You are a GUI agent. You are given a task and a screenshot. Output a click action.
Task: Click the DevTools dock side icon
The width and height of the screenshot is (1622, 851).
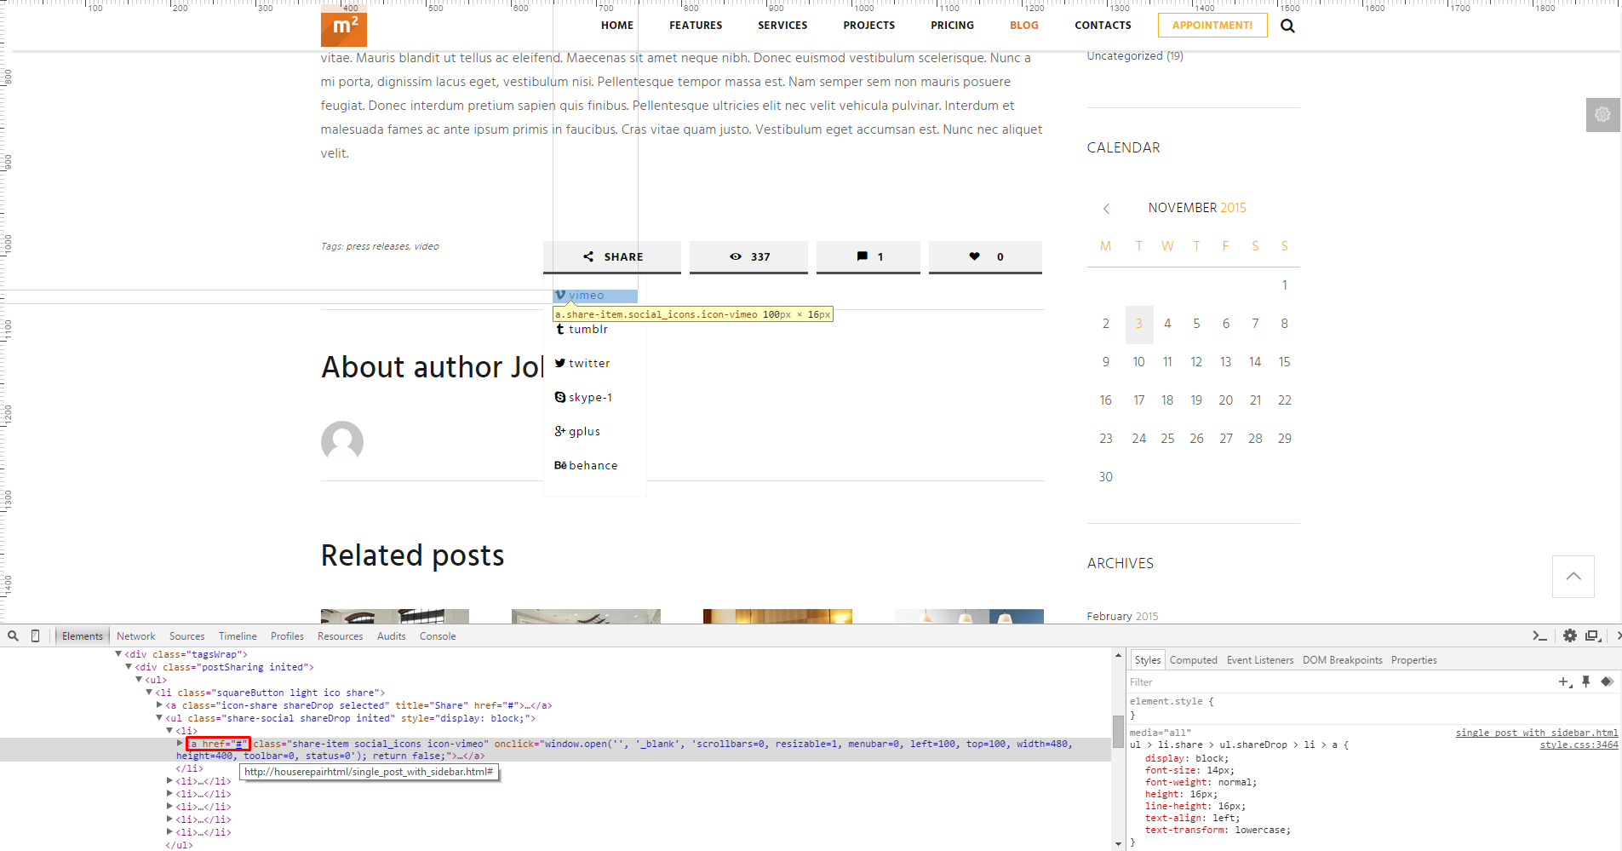tap(1592, 635)
